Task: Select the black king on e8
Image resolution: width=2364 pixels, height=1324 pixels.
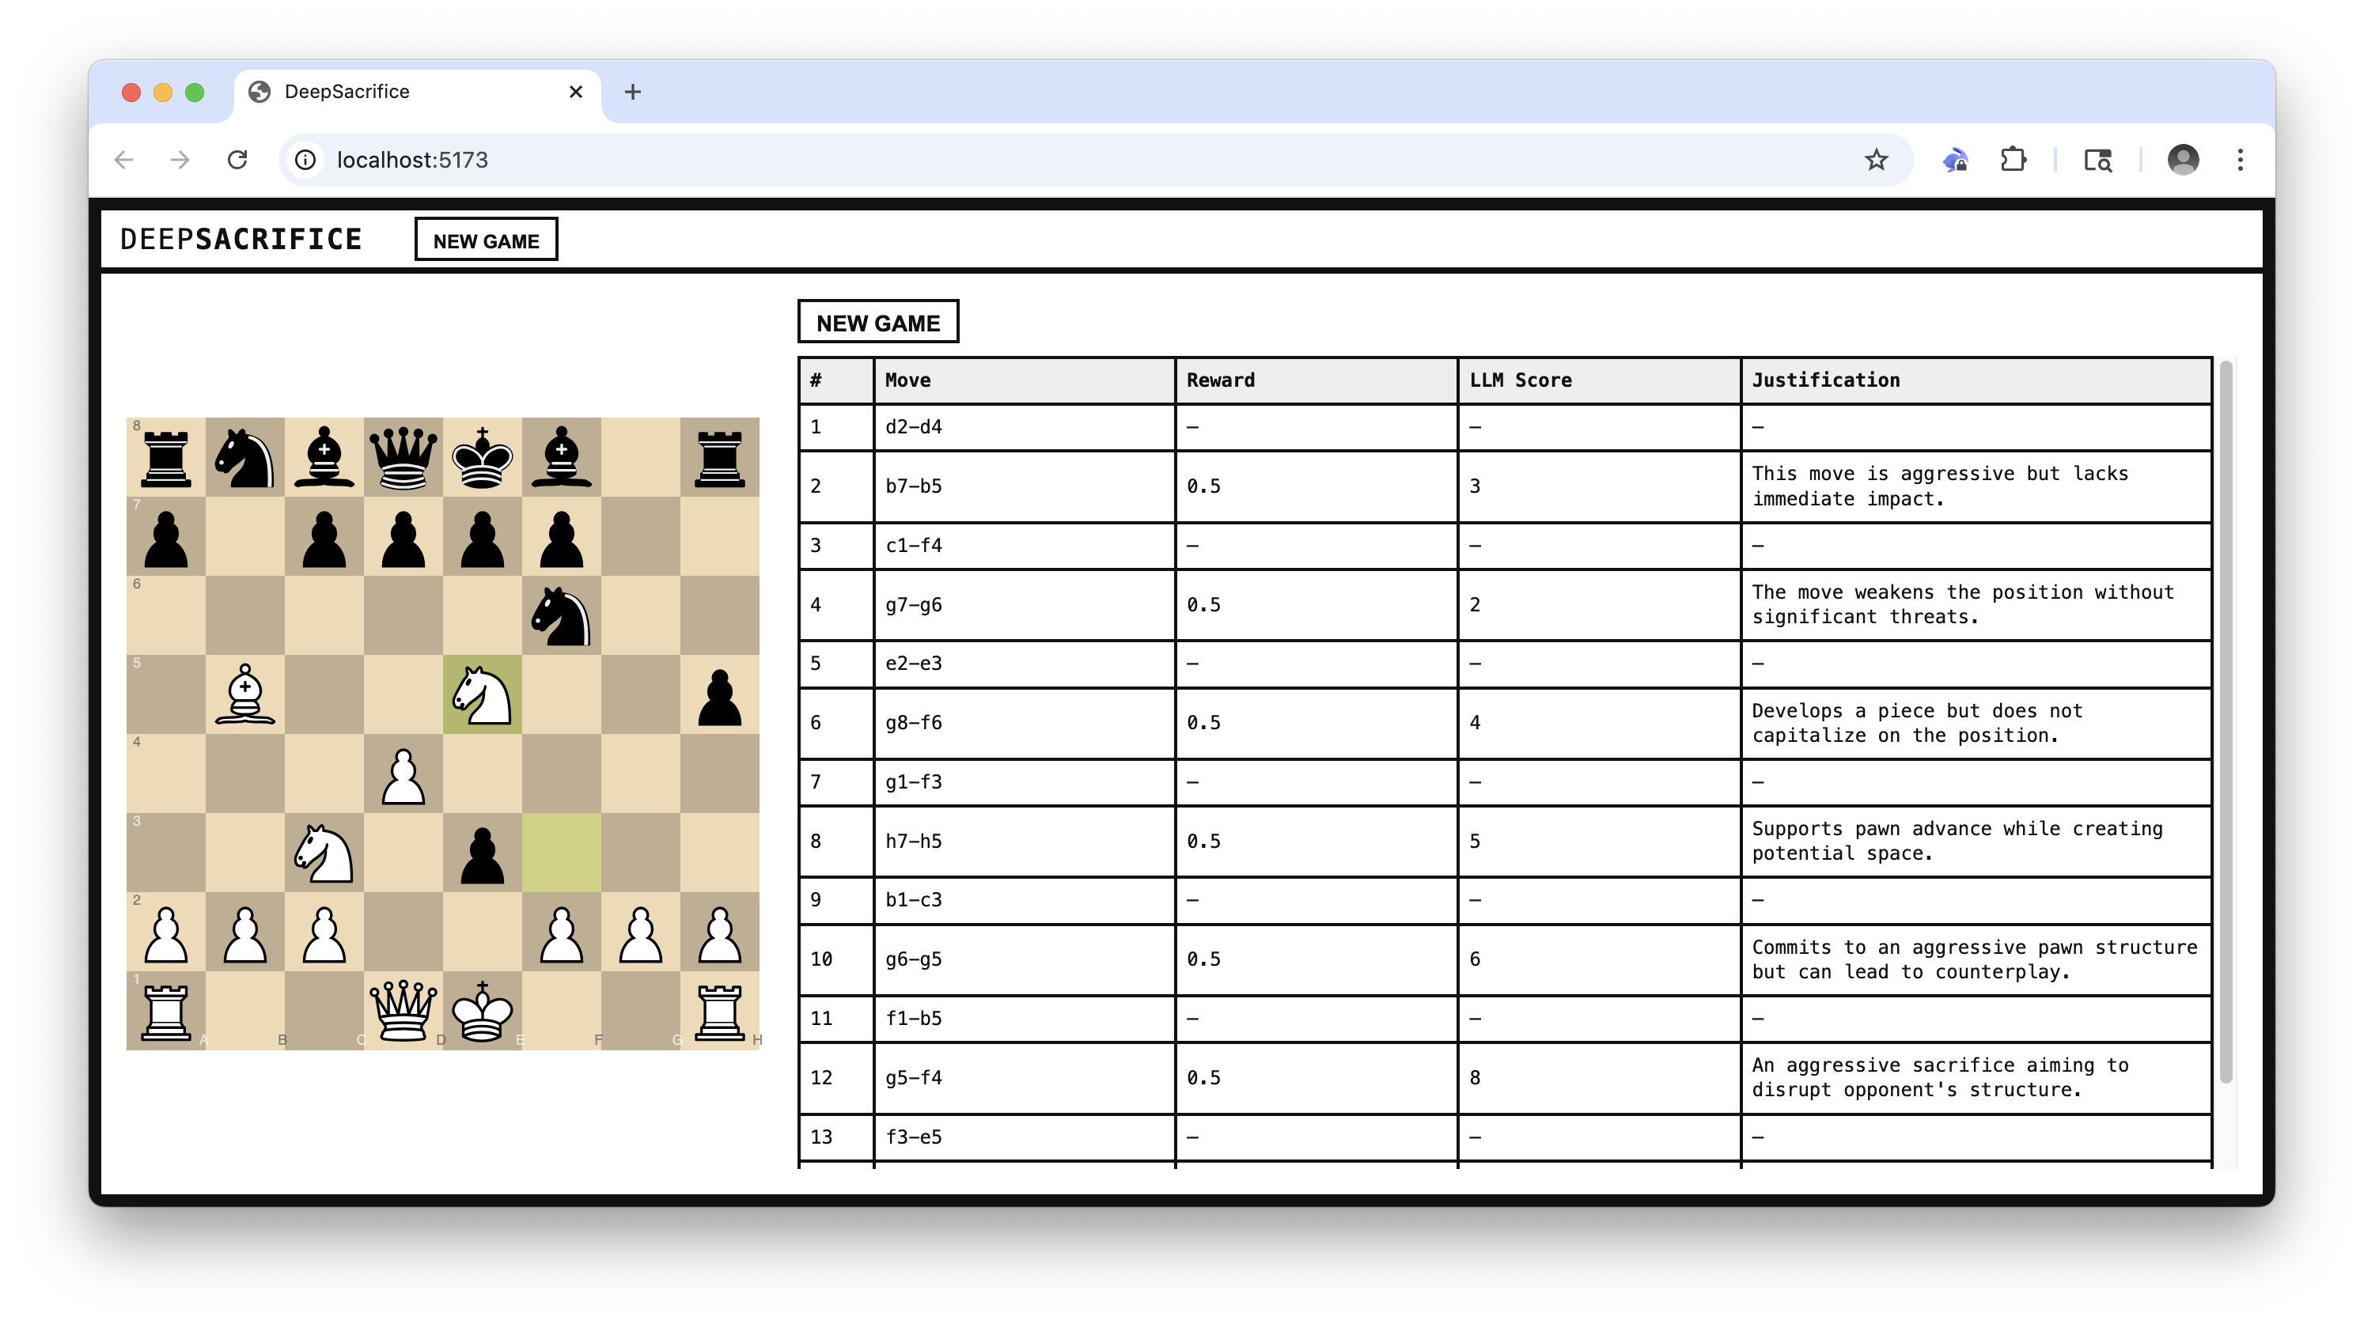Action: [x=482, y=457]
